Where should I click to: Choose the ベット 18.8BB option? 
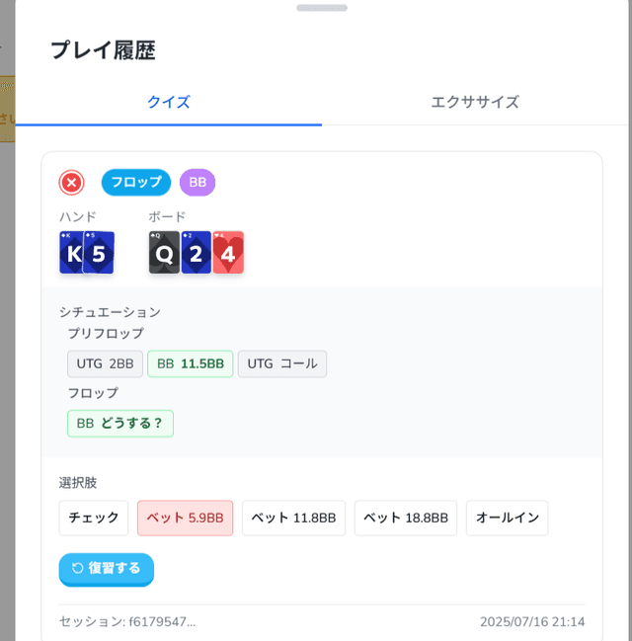click(405, 518)
